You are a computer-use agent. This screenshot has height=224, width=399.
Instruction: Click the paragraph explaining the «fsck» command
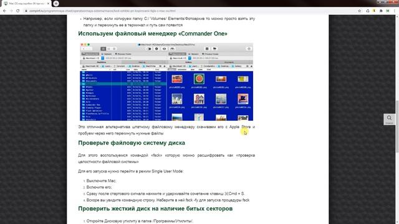(166, 159)
